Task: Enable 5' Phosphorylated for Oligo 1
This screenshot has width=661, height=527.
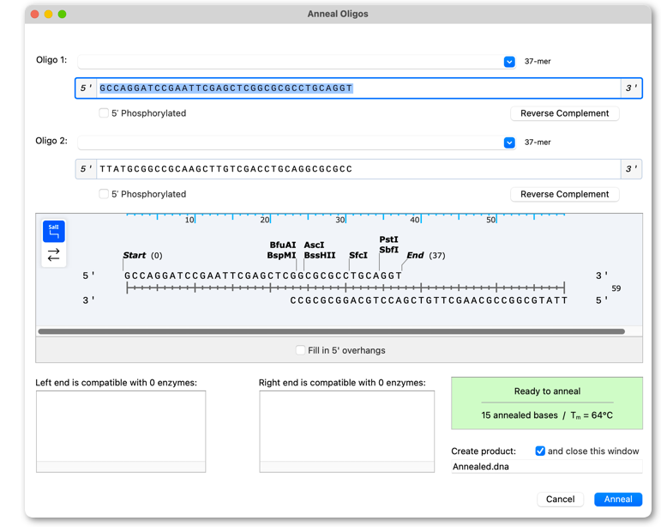Action: 104,113
